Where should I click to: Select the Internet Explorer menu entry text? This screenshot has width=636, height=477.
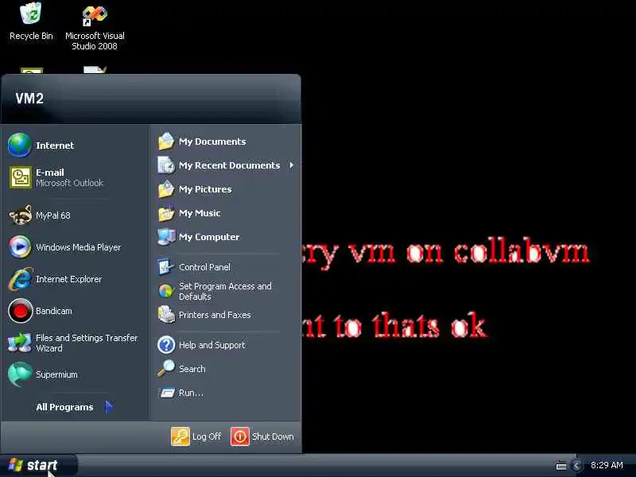pyautogui.click(x=68, y=279)
